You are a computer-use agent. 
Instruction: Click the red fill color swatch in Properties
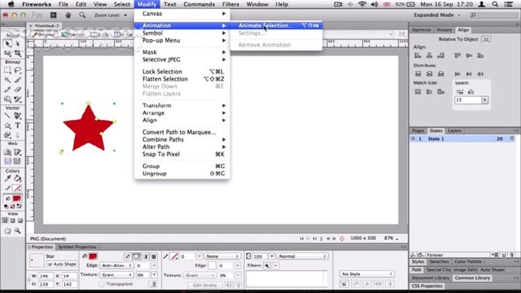coord(92,256)
